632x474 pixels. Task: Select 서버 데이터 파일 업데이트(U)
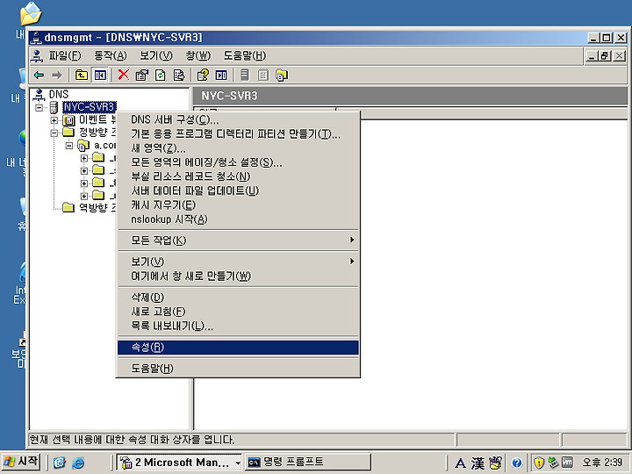click(x=238, y=190)
